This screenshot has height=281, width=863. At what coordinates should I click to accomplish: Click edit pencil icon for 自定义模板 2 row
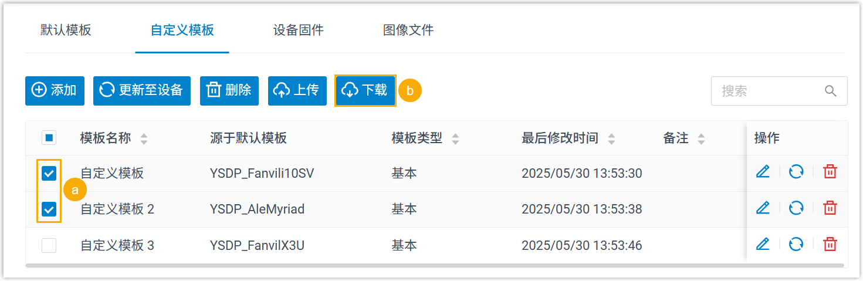point(762,208)
